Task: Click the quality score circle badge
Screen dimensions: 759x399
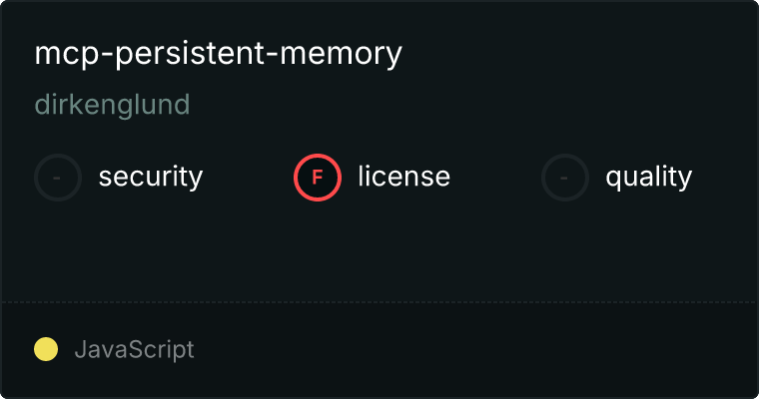Action: point(565,178)
